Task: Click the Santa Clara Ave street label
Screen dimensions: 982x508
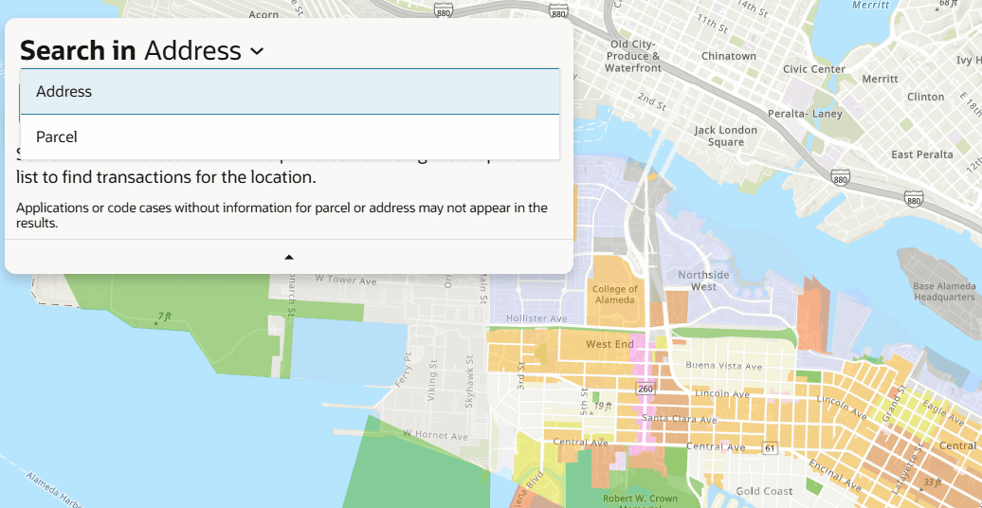Action: [x=680, y=419]
